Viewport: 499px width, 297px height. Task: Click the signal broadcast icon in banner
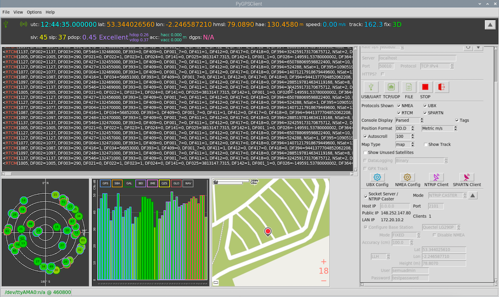(23, 24)
